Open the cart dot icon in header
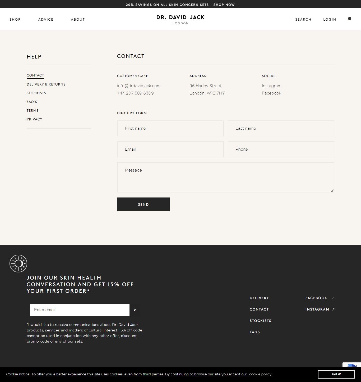 [x=350, y=19]
